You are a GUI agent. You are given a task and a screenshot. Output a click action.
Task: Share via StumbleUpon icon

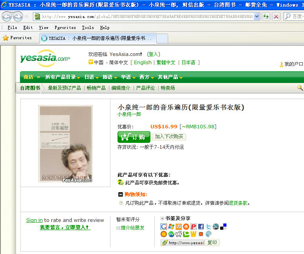[171, 234]
